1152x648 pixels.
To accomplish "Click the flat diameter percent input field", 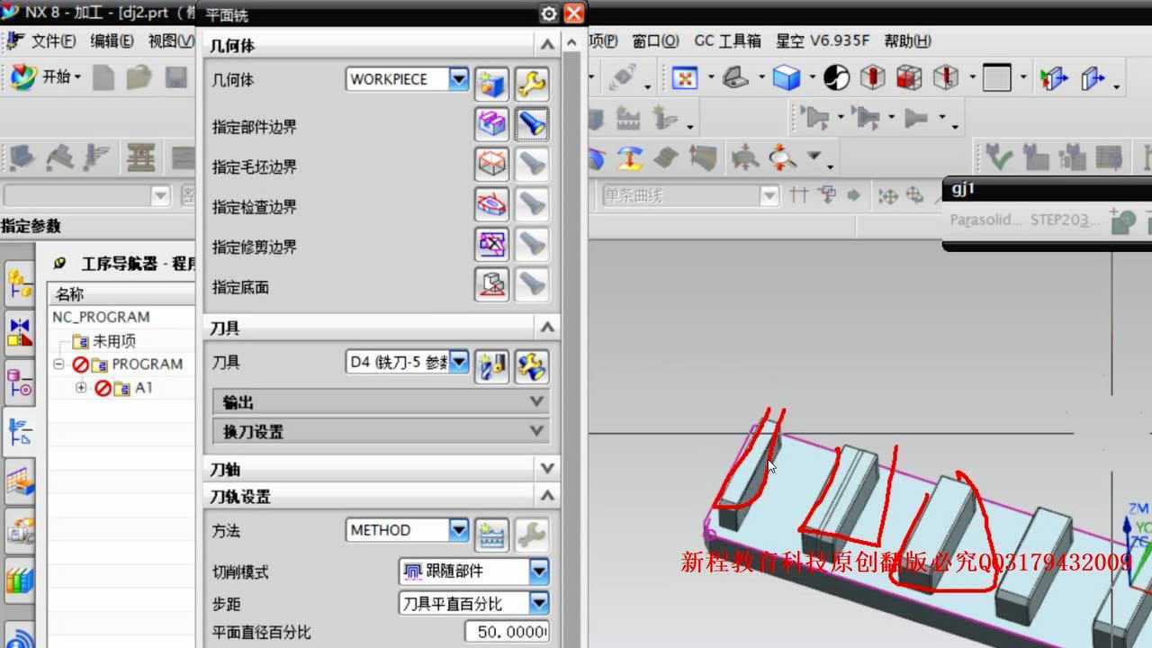I will point(507,632).
